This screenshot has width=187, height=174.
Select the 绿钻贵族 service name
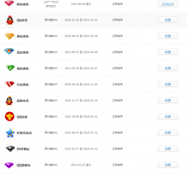tap(23, 69)
